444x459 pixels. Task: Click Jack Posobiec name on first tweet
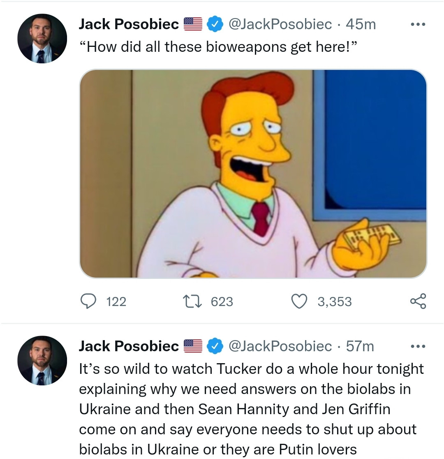[x=129, y=25]
